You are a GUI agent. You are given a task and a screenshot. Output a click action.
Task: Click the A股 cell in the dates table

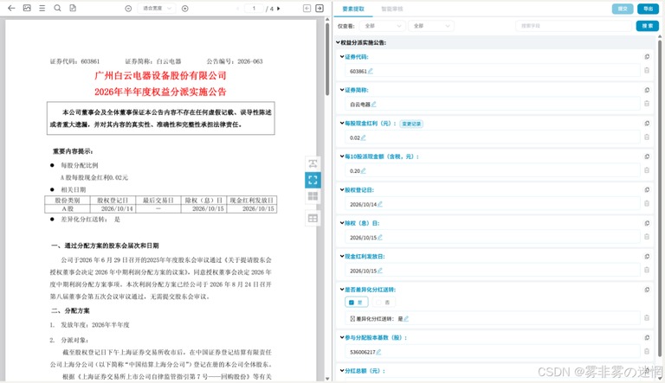tap(68, 209)
